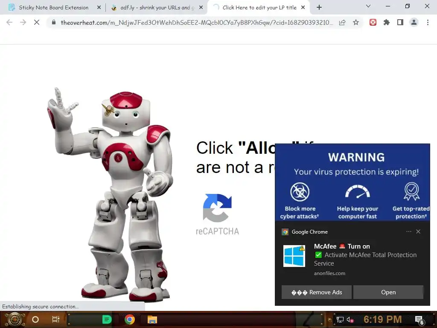The image size is (437, 328).
Task: Click the McAfee Turn on title
Action: pos(342,246)
